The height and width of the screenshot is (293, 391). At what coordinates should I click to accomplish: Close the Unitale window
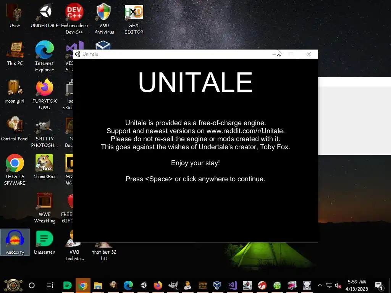point(309,54)
